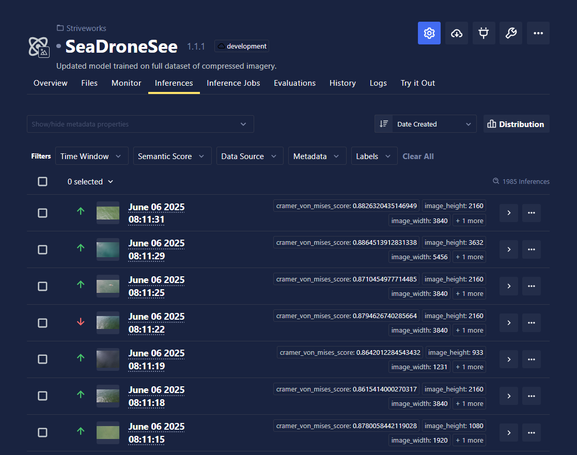The image size is (577, 455).
Task: Open ellipsis menu for 08:11:18 row
Action: pyautogui.click(x=532, y=396)
